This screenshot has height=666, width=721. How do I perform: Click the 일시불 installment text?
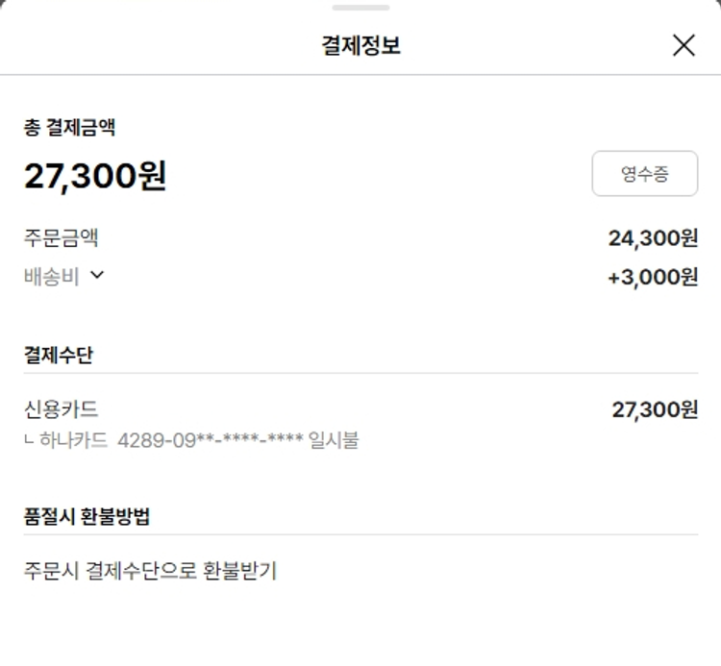tap(334, 441)
